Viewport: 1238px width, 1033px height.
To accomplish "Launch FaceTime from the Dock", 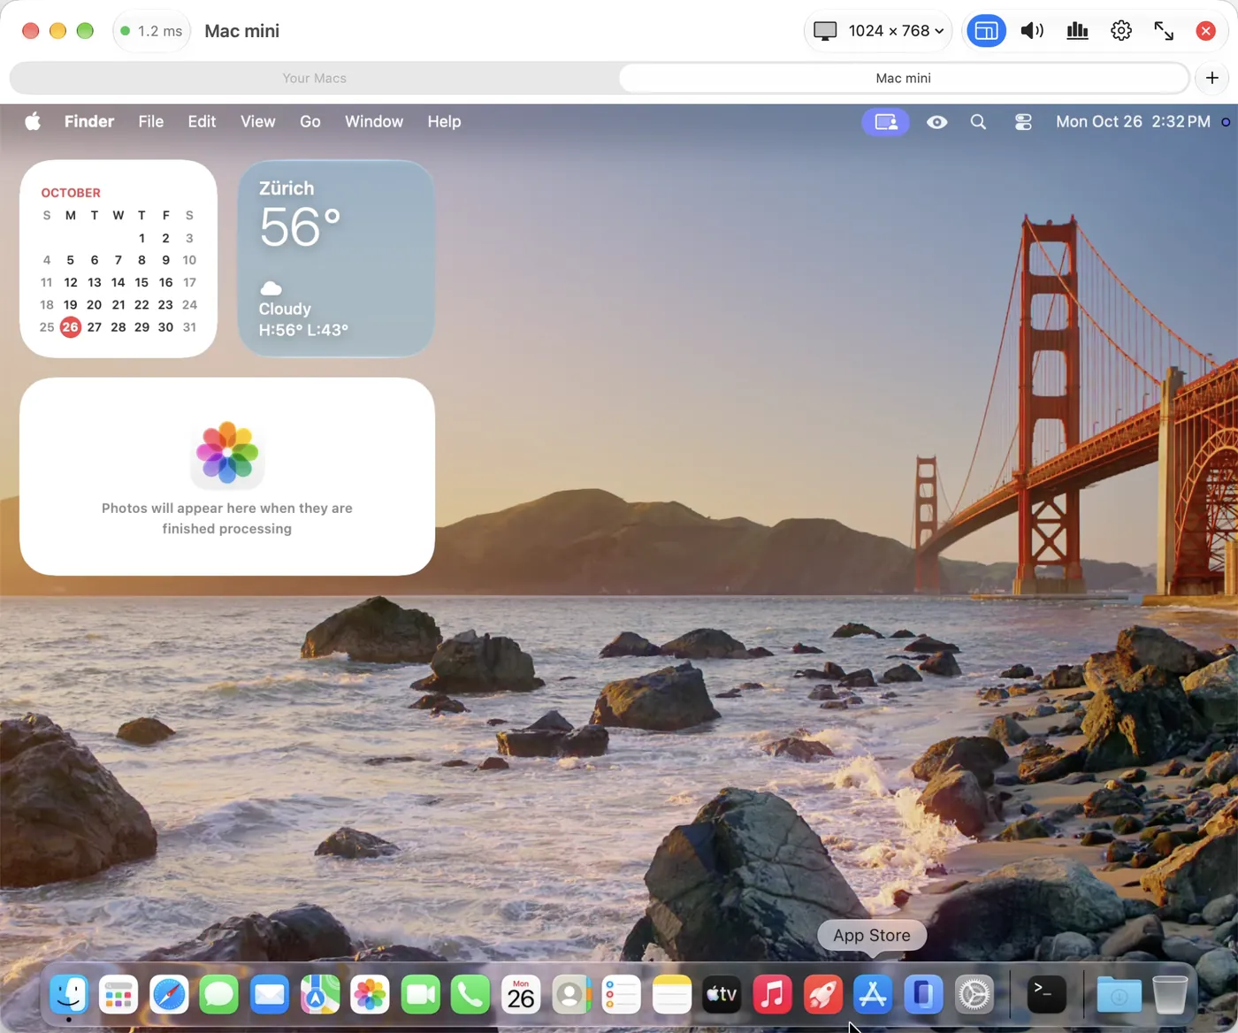I will pos(420,995).
